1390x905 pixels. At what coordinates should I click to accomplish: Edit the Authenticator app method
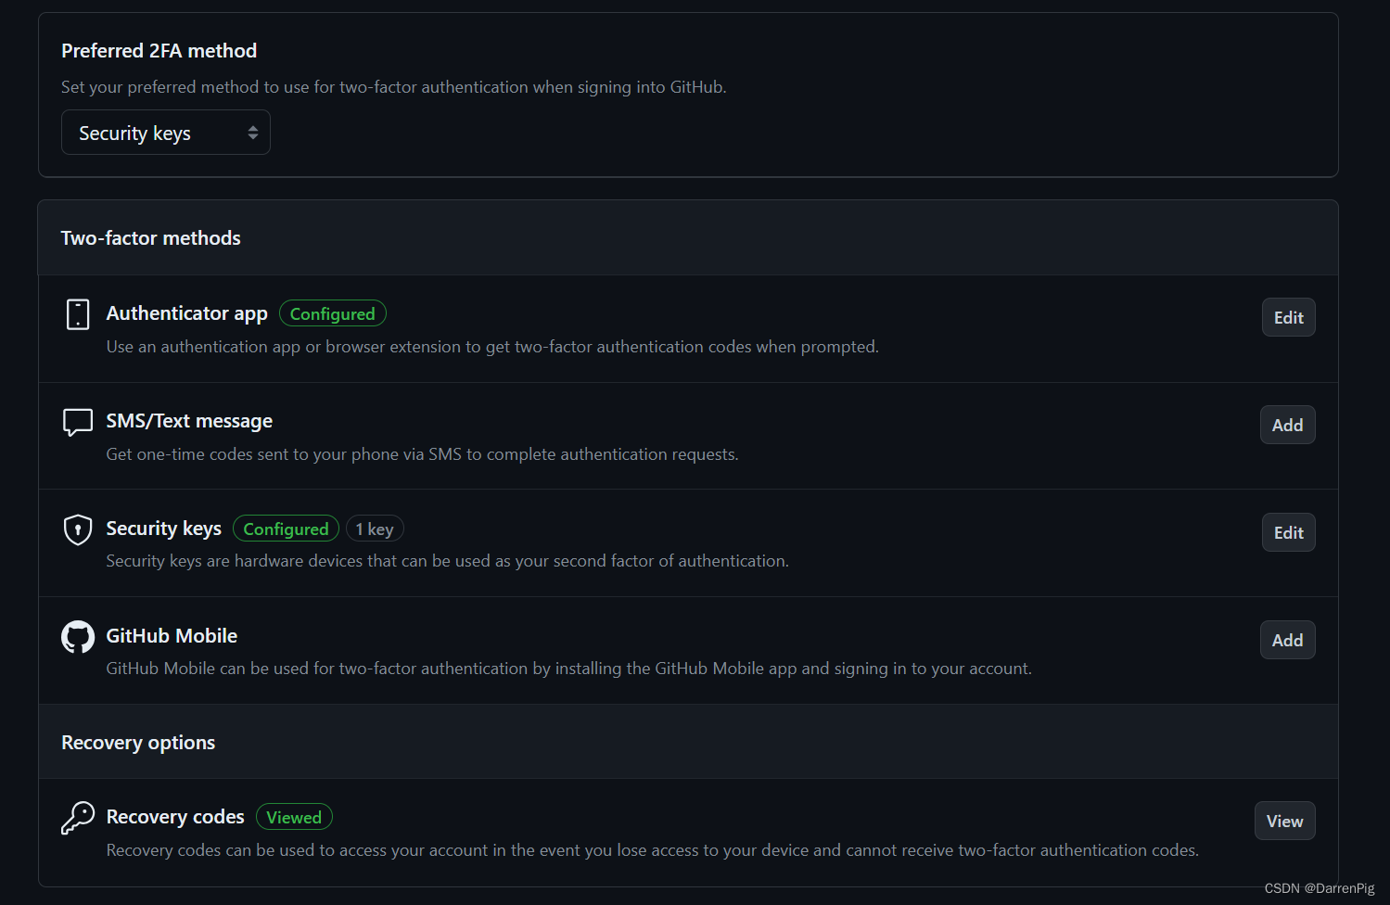pos(1288,317)
